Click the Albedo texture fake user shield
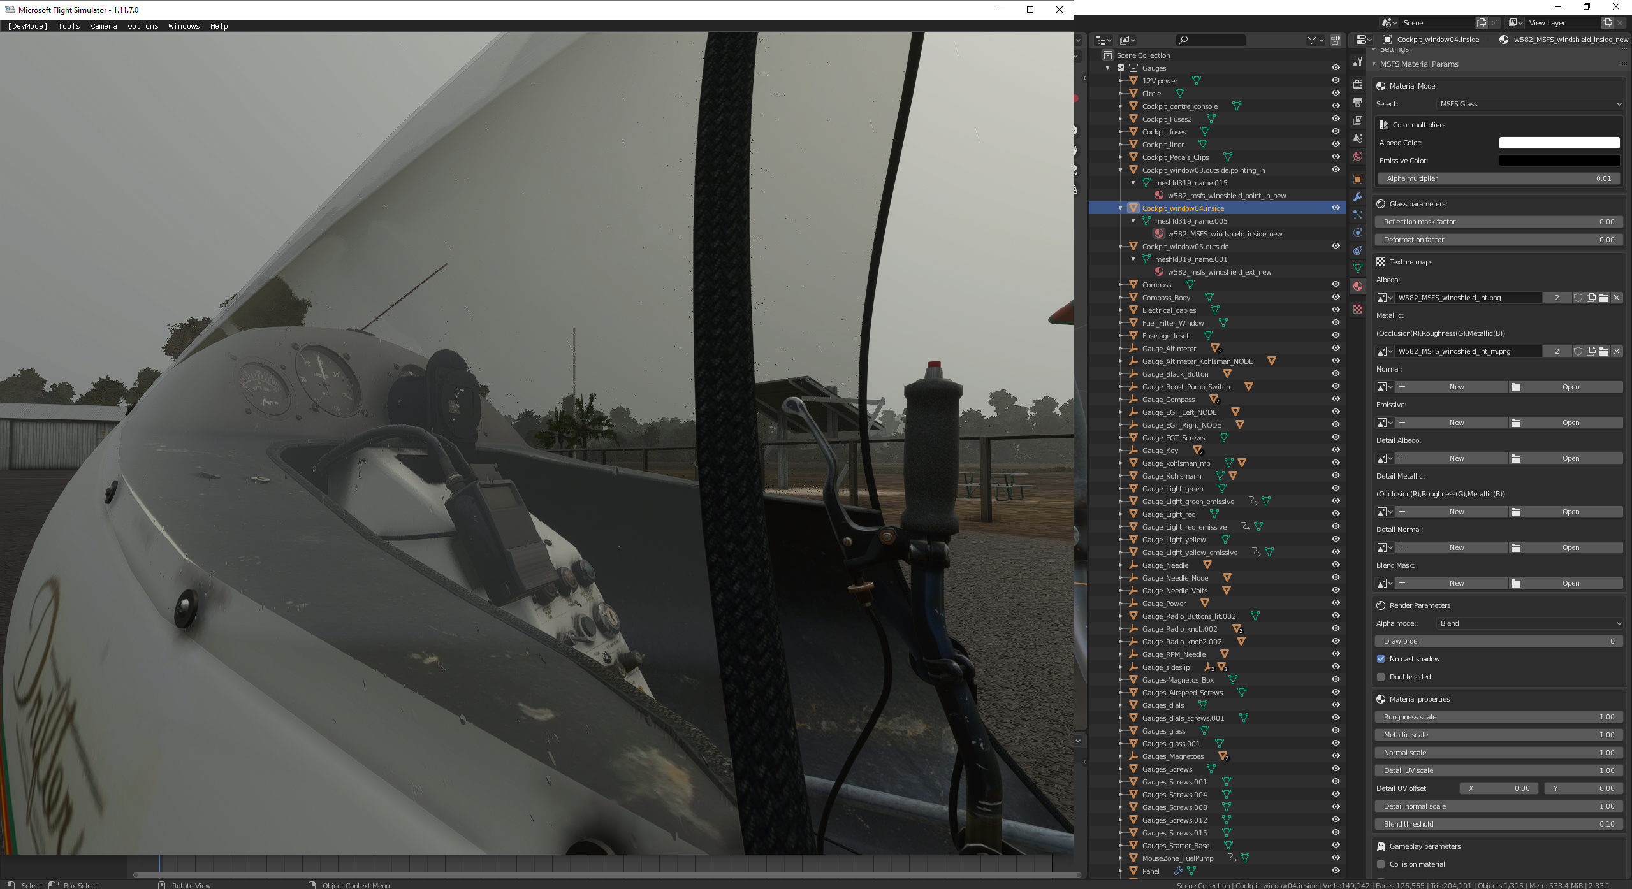Viewport: 1632px width, 889px height. (x=1578, y=298)
